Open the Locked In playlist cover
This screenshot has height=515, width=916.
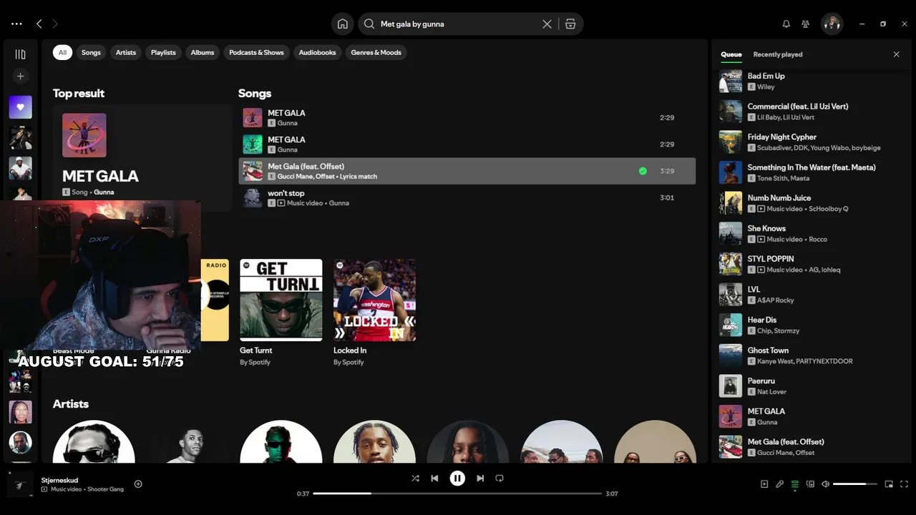pyautogui.click(x=374, y=300)
